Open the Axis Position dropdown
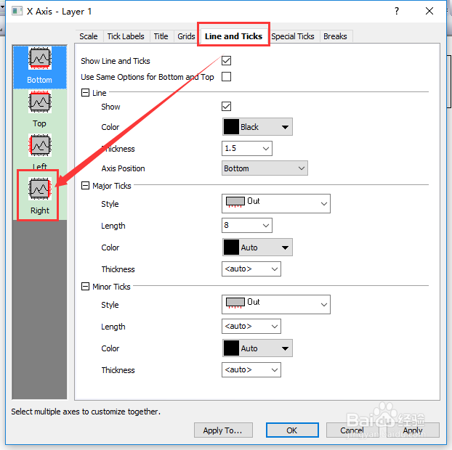This screenshot has height=450, width=452. (265, 168)
